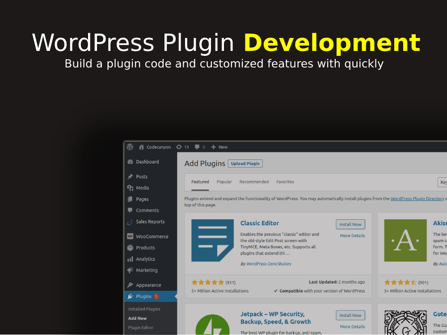Click the Pages icon in sidebar
The height and width of the screenshot is (335, 447).
130,199
